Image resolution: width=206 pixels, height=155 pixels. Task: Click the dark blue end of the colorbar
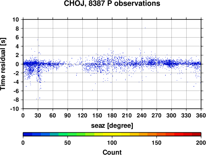pos(28,134)
